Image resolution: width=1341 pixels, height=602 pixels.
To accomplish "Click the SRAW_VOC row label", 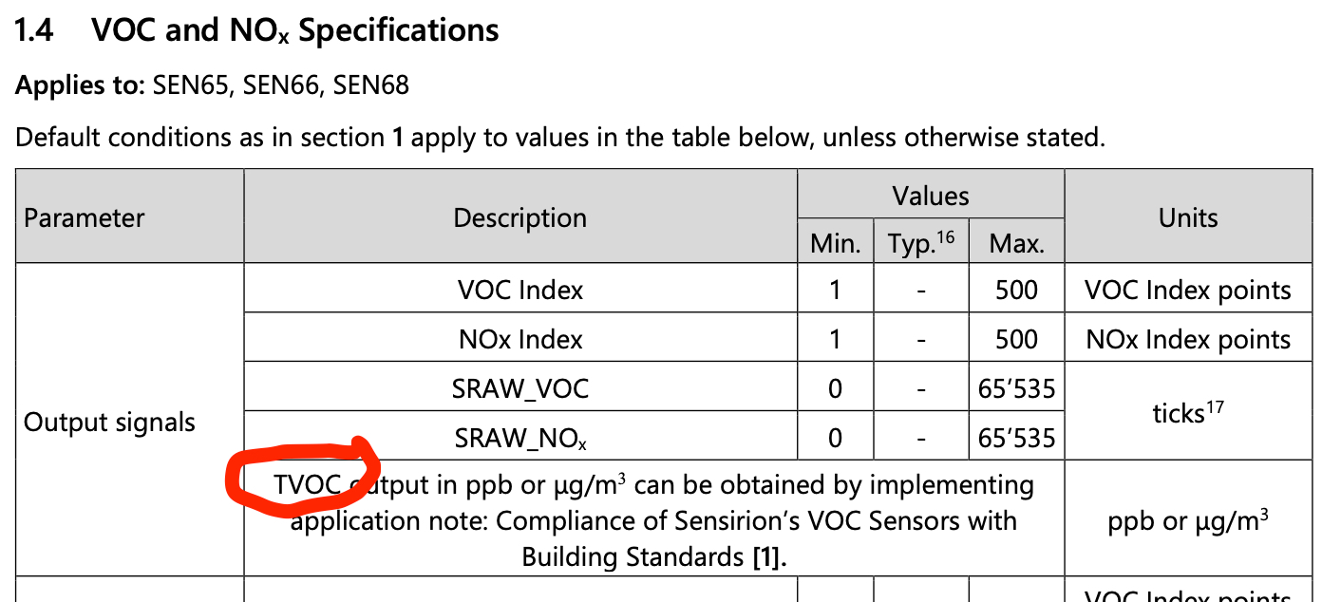I will 519,388.
